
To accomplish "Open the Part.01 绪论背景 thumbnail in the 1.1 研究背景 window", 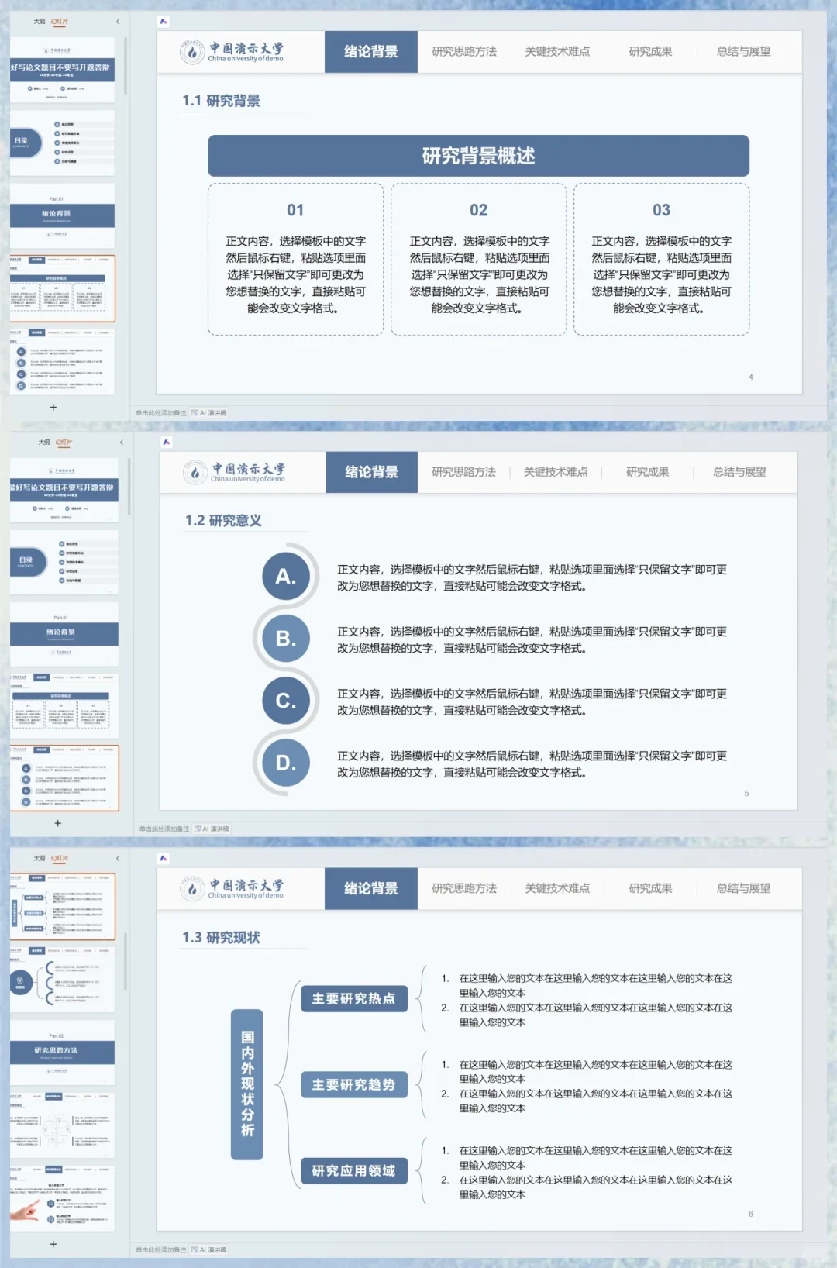I will tap(62, 216).
